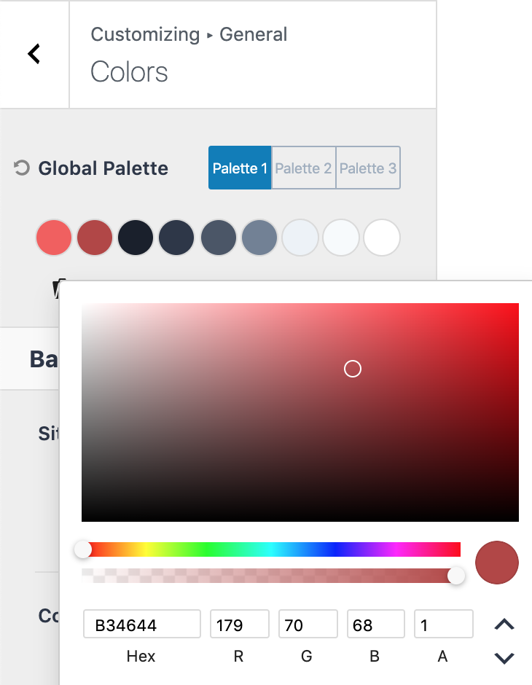Select the fifth slate gray palette swatch

pos(218,238)
